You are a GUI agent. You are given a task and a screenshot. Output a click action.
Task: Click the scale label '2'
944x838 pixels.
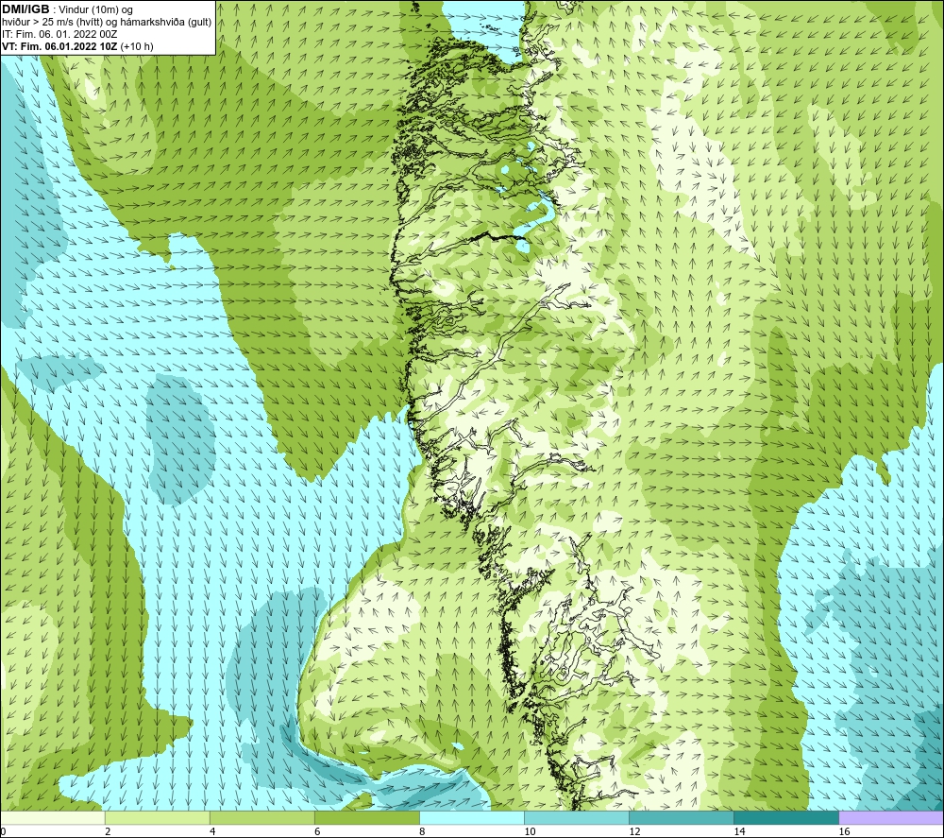[x=108, y=832]
